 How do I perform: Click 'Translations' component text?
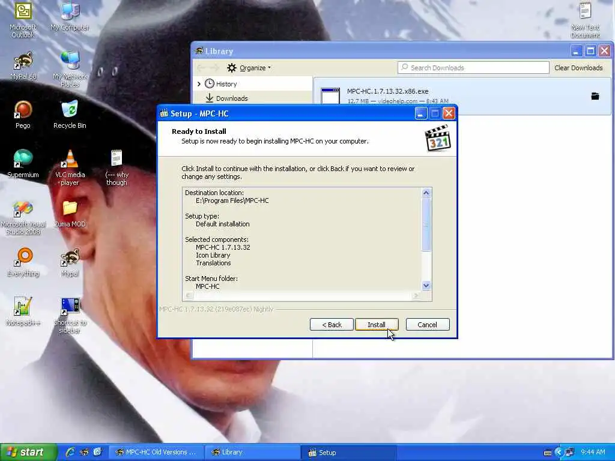coord(213,263)
